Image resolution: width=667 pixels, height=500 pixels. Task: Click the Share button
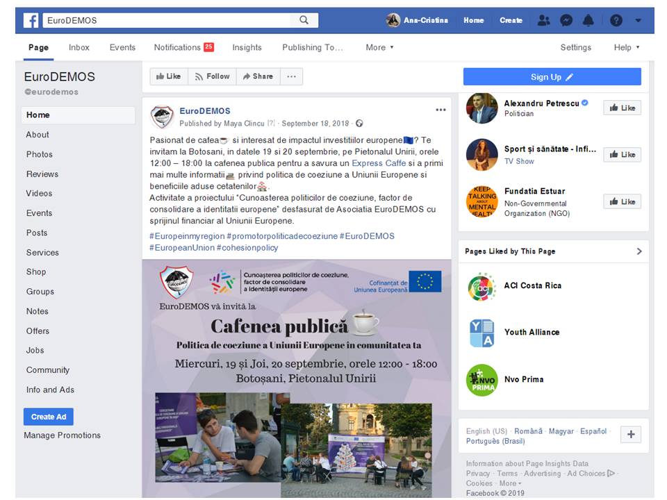click(x=258, y=76)
